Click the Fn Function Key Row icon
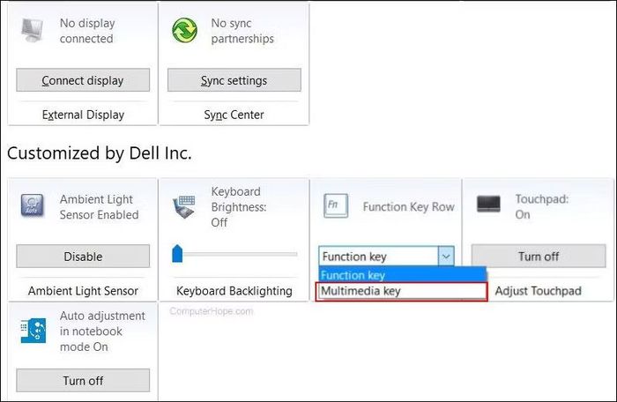Viewport: 617px width, 402px height. pos(336,205)
